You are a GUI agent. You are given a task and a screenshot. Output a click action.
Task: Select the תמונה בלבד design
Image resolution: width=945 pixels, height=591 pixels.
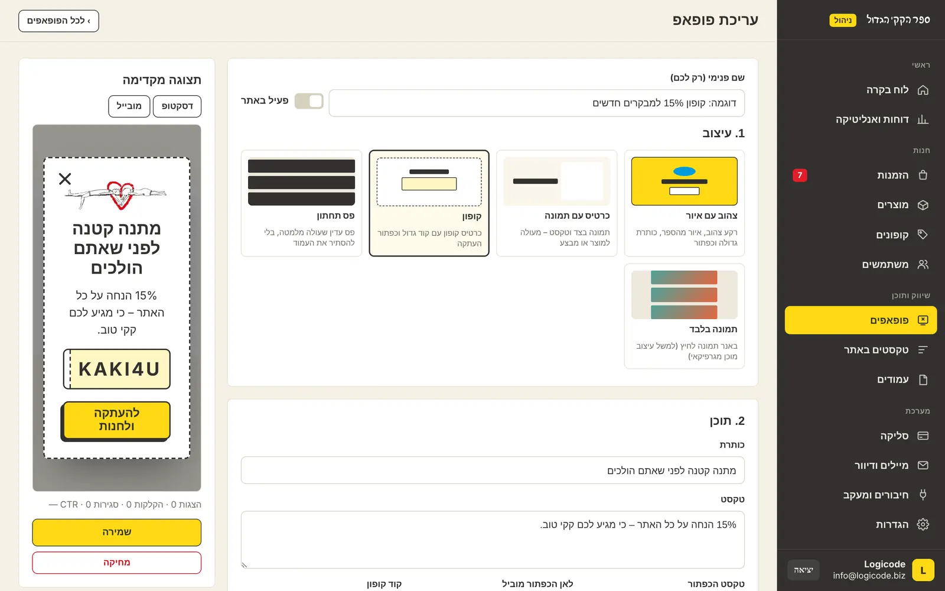(684, 316)
